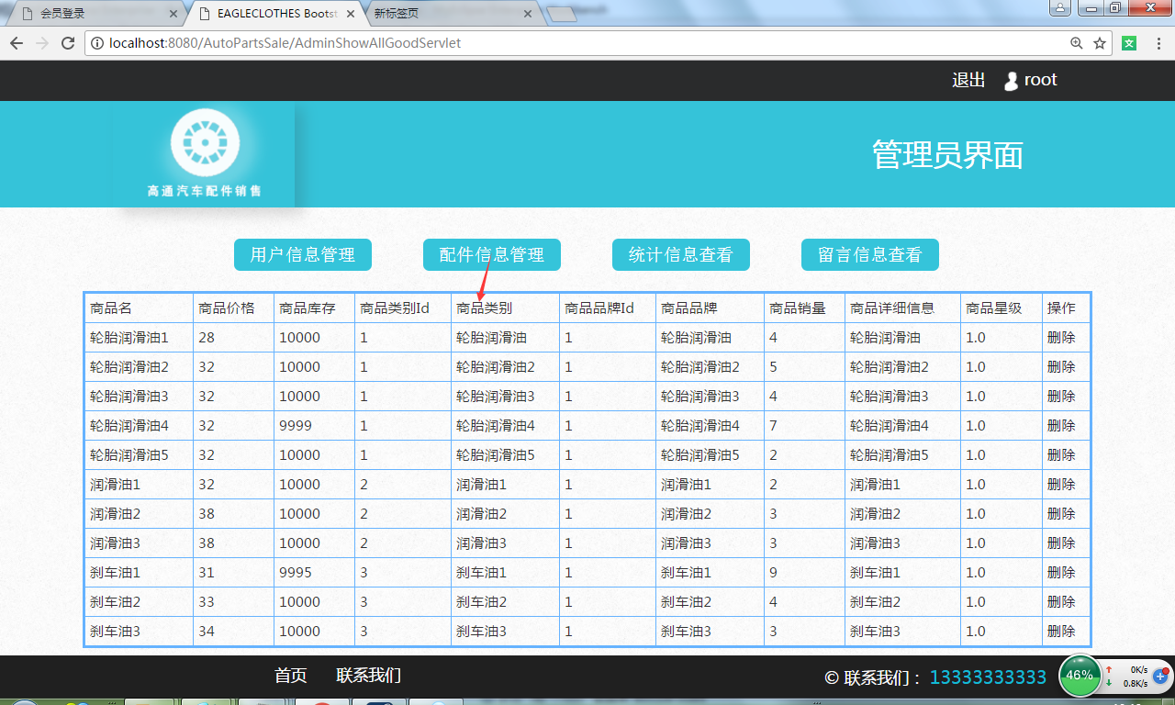Delete the 刹车油2 row
Image resolution: width=1175 pixels, height=705 pixels.
[1061, 602]
